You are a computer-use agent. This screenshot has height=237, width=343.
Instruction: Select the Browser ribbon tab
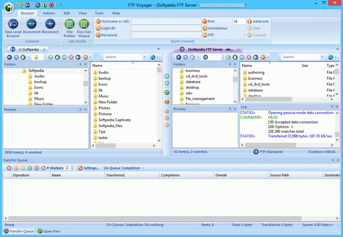click(x=27, y=13)
